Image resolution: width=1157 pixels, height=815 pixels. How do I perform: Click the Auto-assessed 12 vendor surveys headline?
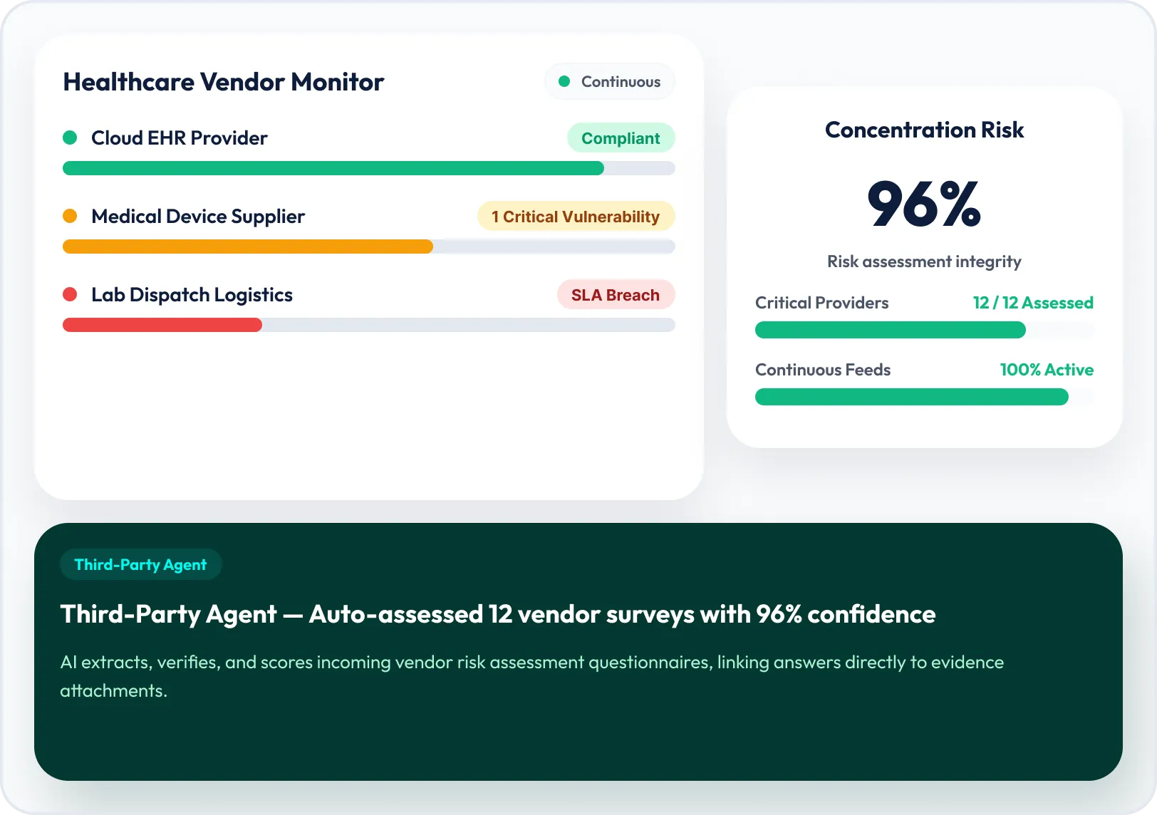tap(498, 614)
